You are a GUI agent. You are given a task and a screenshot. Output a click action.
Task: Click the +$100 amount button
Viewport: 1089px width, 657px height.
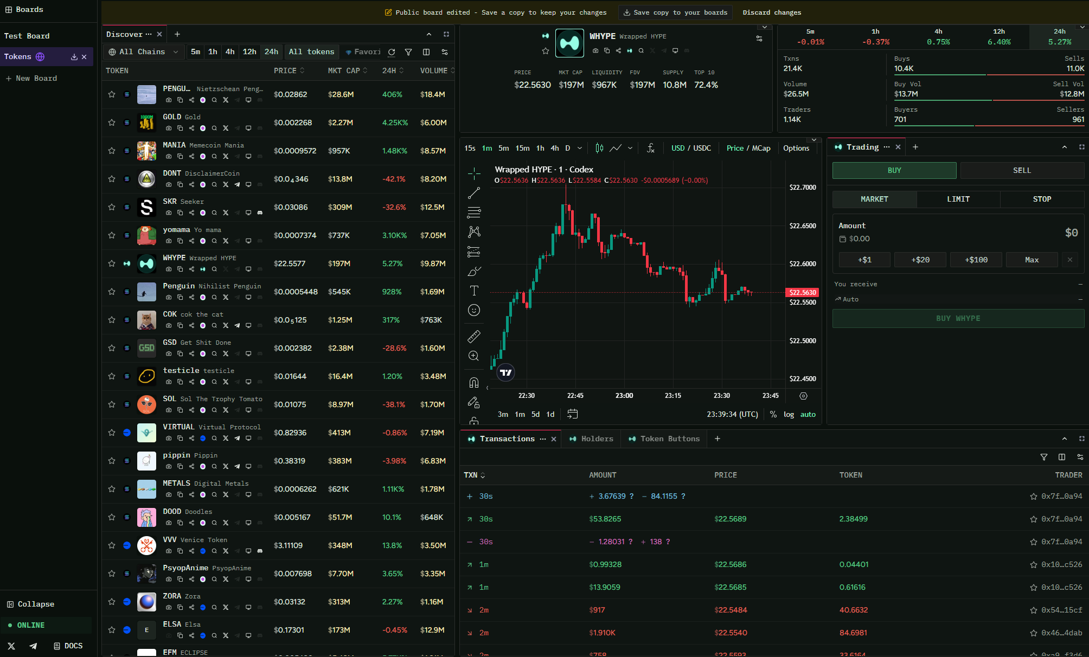976,260
